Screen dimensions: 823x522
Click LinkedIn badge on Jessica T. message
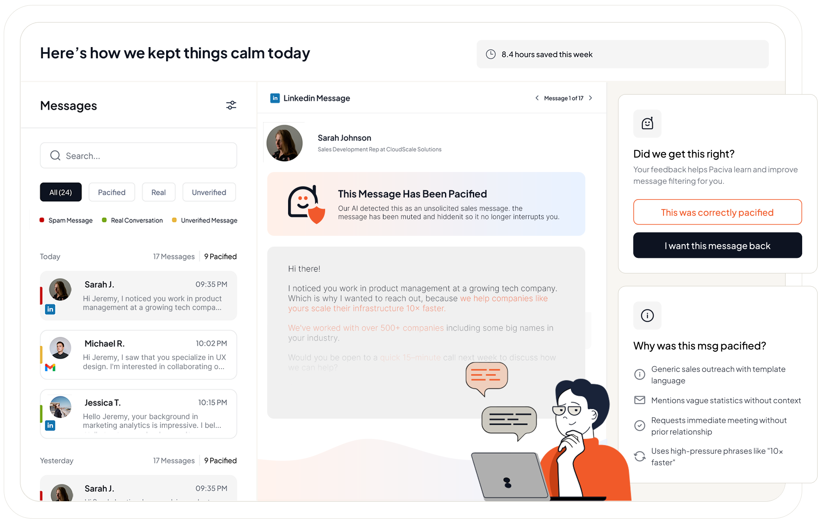point(50,425)
